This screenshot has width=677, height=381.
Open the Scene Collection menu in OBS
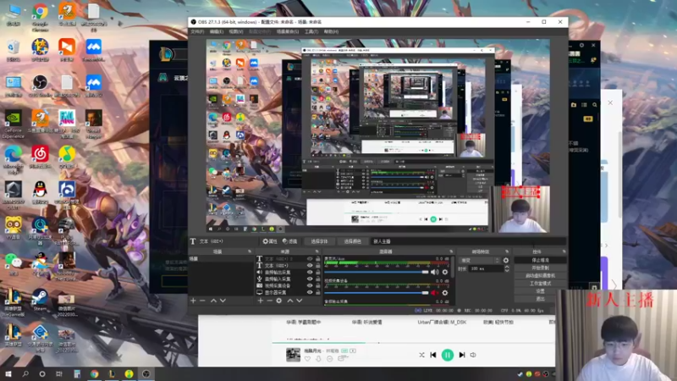click(288, 31)
